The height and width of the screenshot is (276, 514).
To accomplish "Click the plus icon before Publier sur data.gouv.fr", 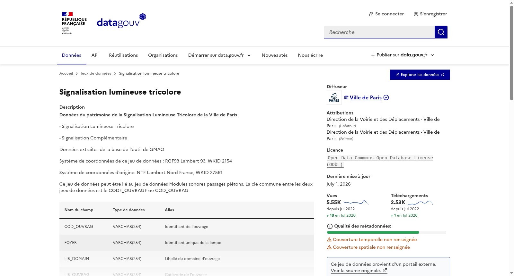I will click(x=373, y=55).
